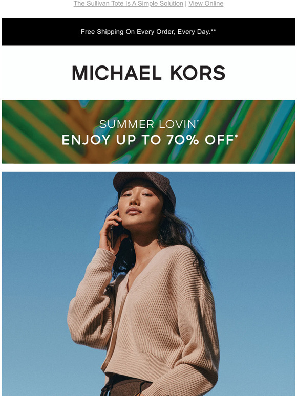Click the double asterisk after 'Every Day.'

click(x=214, y=30)
